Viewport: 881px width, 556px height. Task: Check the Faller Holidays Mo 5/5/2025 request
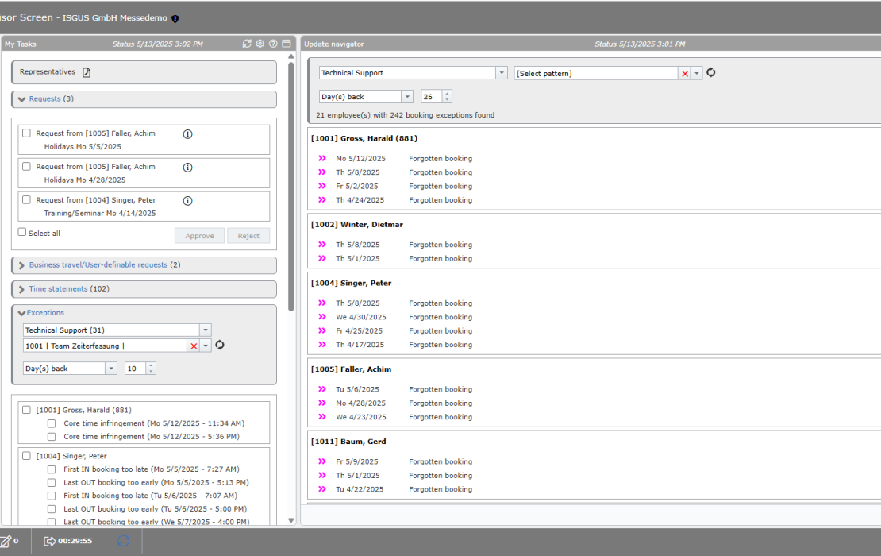point(26,133)
